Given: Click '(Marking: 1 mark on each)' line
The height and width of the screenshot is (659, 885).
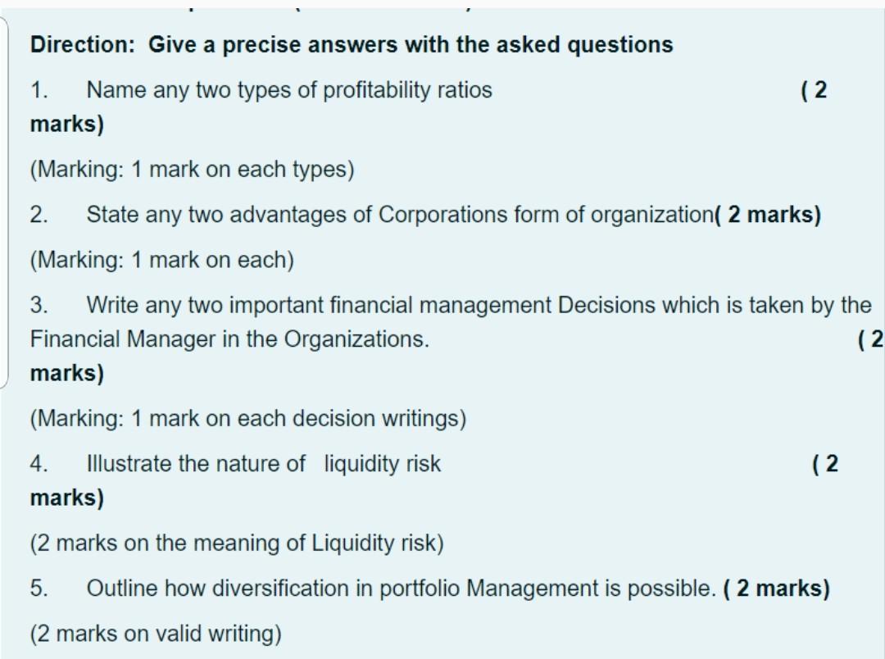Looking at the screenshot, I should (162, 261).
